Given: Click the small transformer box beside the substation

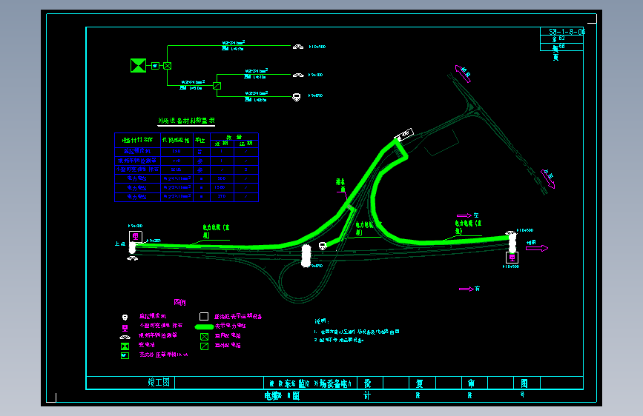Looking at the screenshot, I should click(x=156, y=66).
